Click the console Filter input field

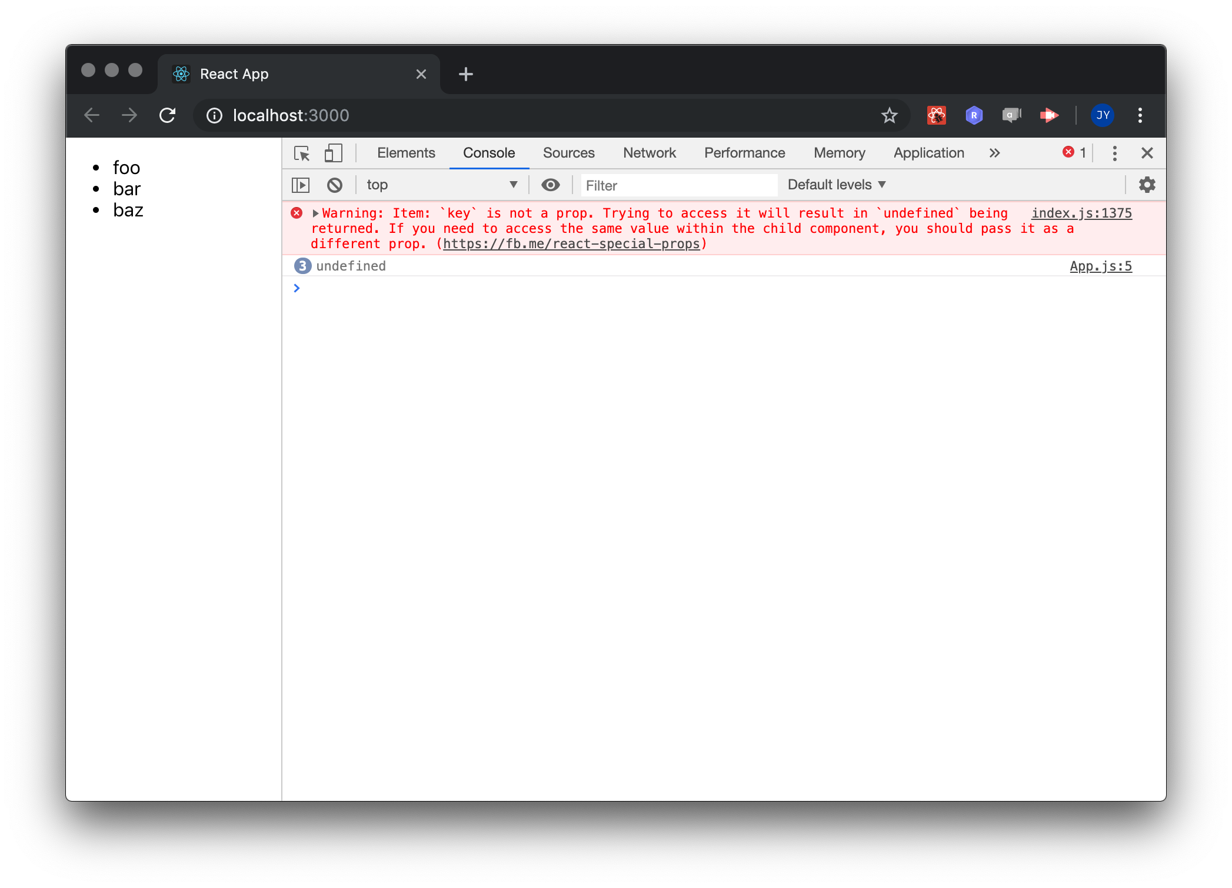coord(678,185)
